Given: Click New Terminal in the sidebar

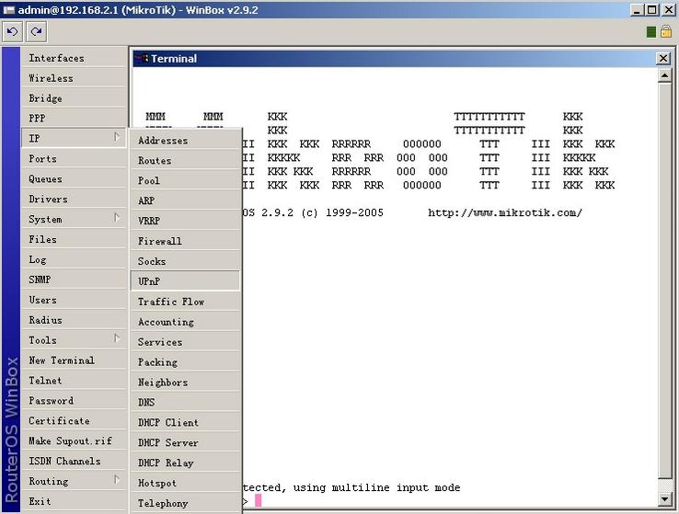Looking at the screenshot, I should [x=62, y=360].
